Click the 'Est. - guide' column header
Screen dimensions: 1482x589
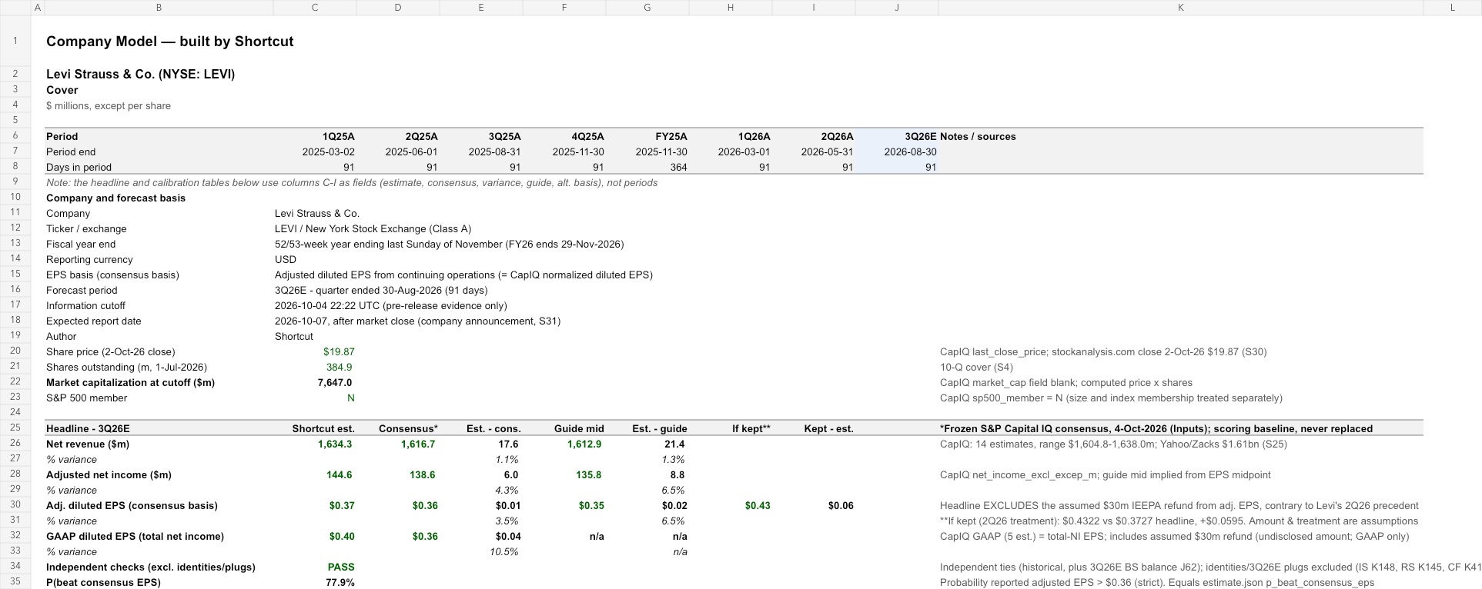(x=659, y=429)
